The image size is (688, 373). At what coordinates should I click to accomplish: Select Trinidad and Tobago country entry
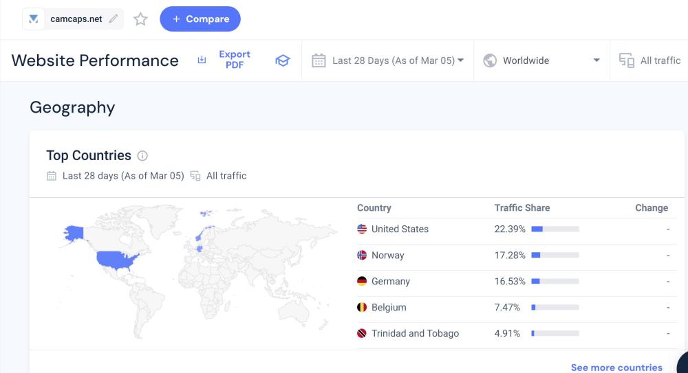414,333
